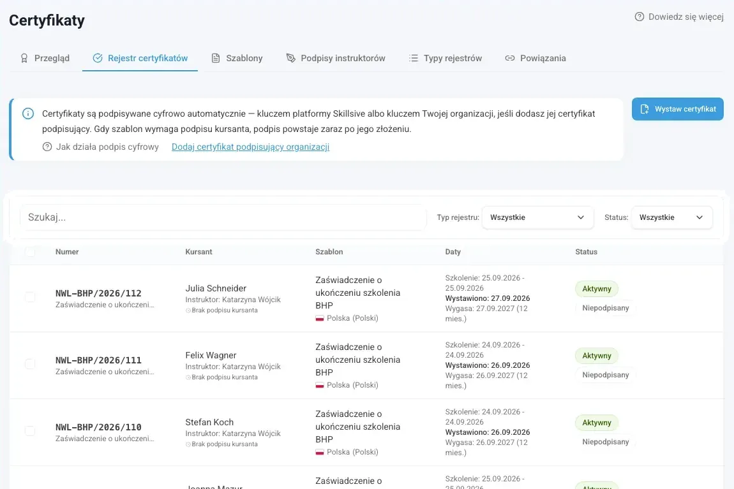Focus the Szukaj search field

coord(223,217)
